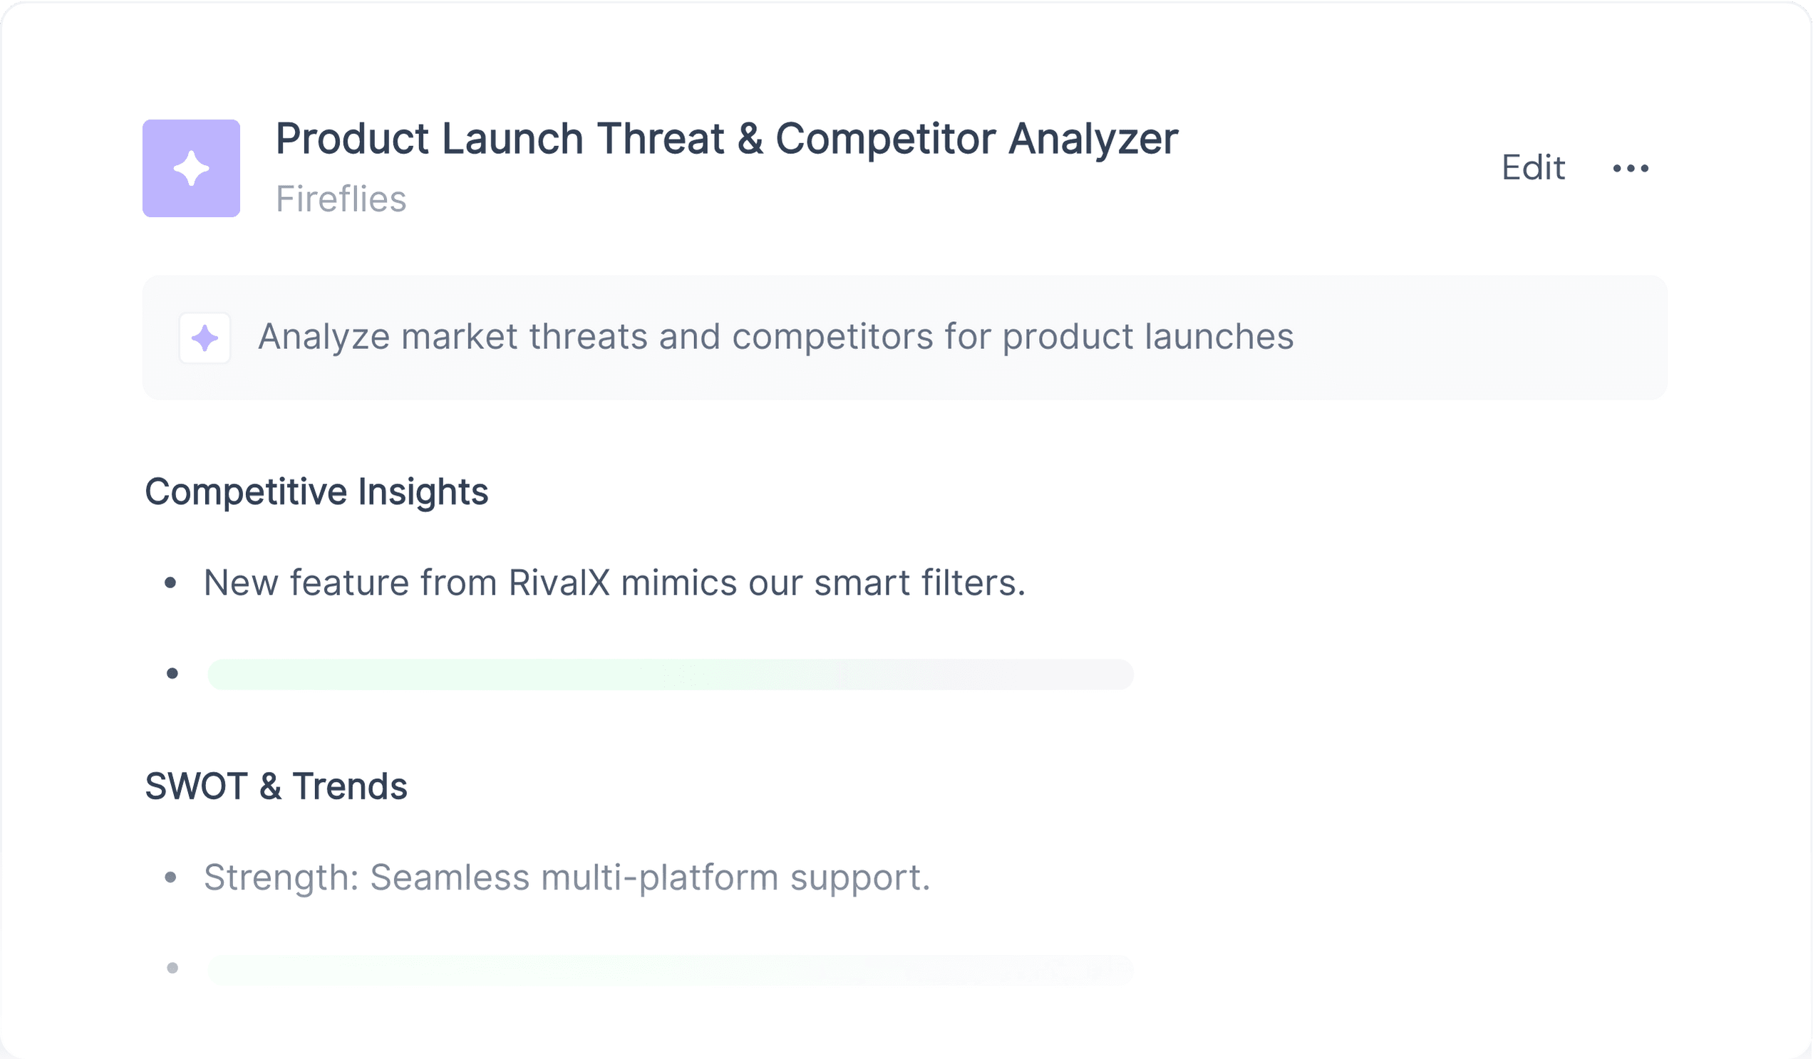Open the three-dot more options menu
This screenshot has width=1813, height=1059.
[x=1631, y=168]
